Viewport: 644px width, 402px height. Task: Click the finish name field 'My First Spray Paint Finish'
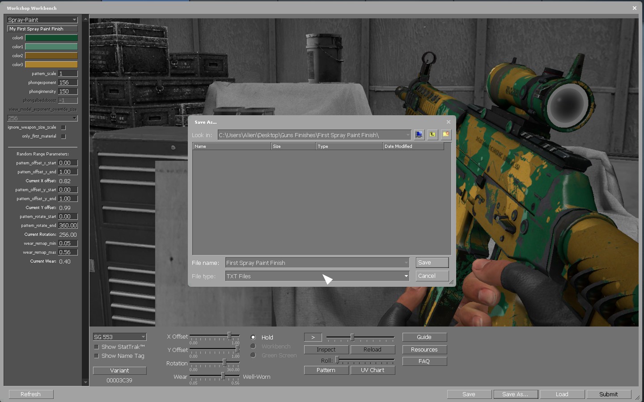point(42,29)
